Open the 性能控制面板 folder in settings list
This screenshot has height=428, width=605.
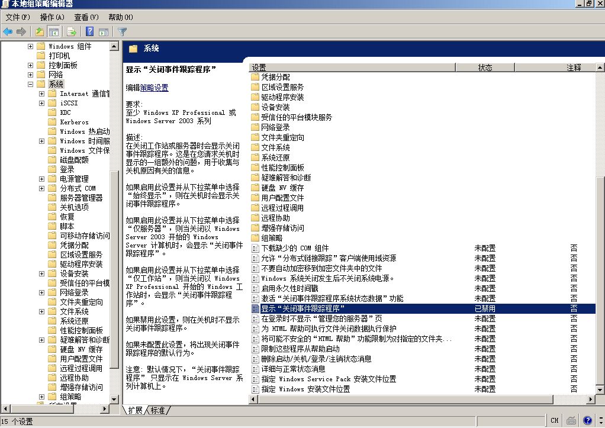[282, 168]
